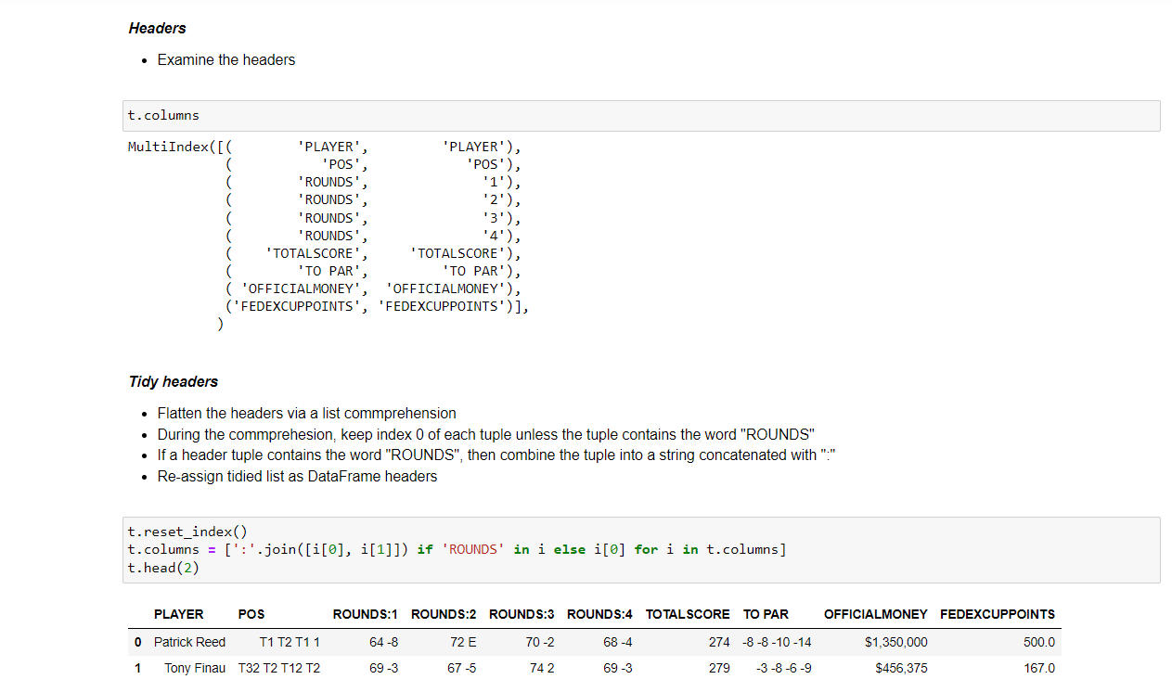This screenshot has width=1172, height=692.
Task: Click the '70 -2' ROUNDS:3 cell
Action: [x=540, y=642]
